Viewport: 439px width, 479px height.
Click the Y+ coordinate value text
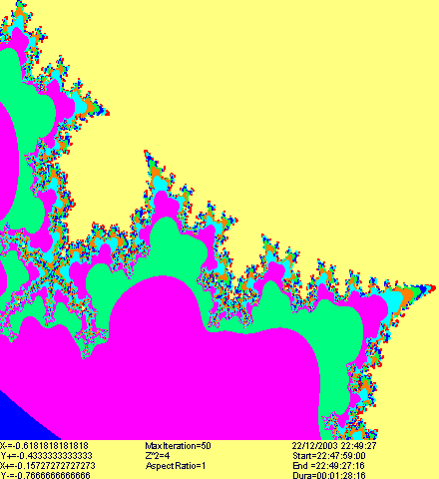point(46,456)
